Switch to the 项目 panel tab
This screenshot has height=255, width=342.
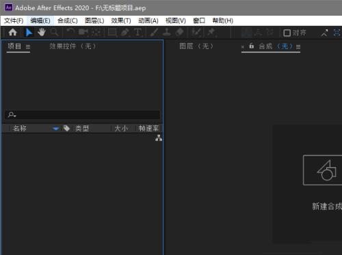point(14,46)
